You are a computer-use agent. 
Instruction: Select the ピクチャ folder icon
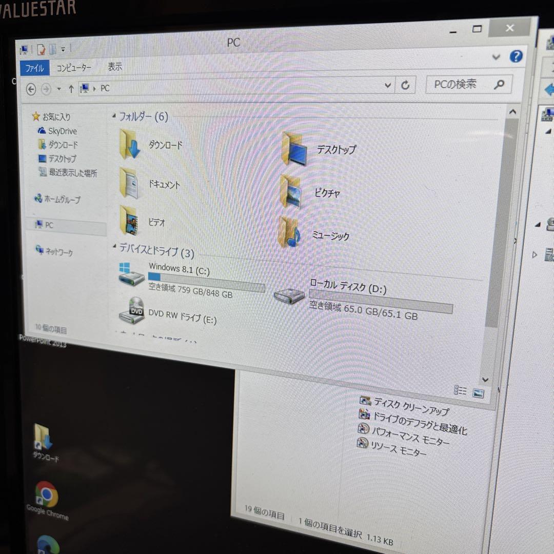click(x=290, y=191)
